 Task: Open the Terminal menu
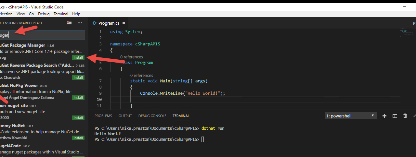pos(61,14)
